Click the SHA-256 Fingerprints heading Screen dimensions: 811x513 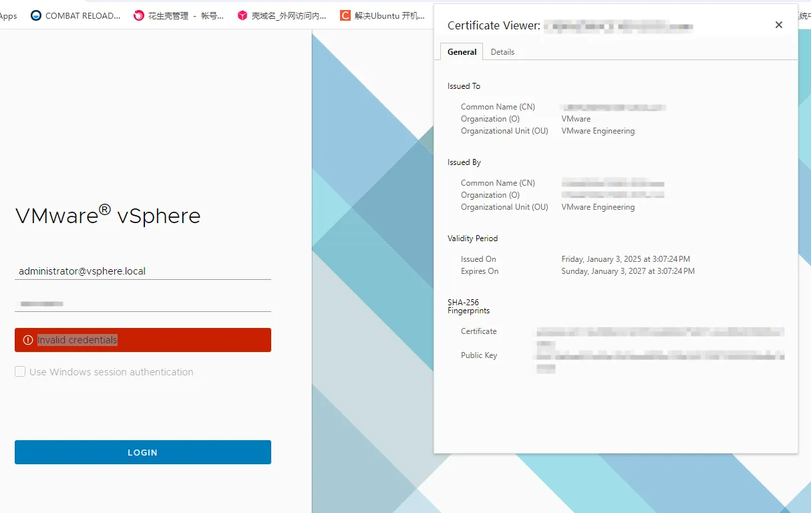[468, 307]
